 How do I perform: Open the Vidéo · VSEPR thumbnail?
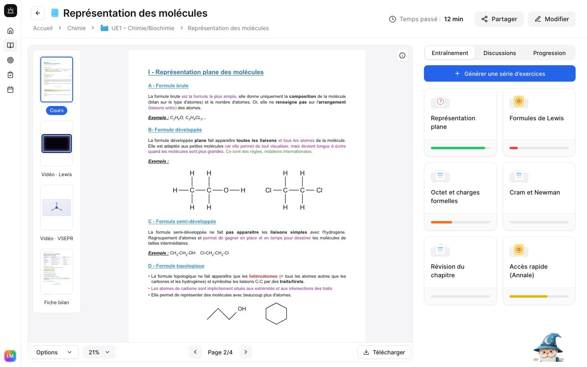pos(57,208)
